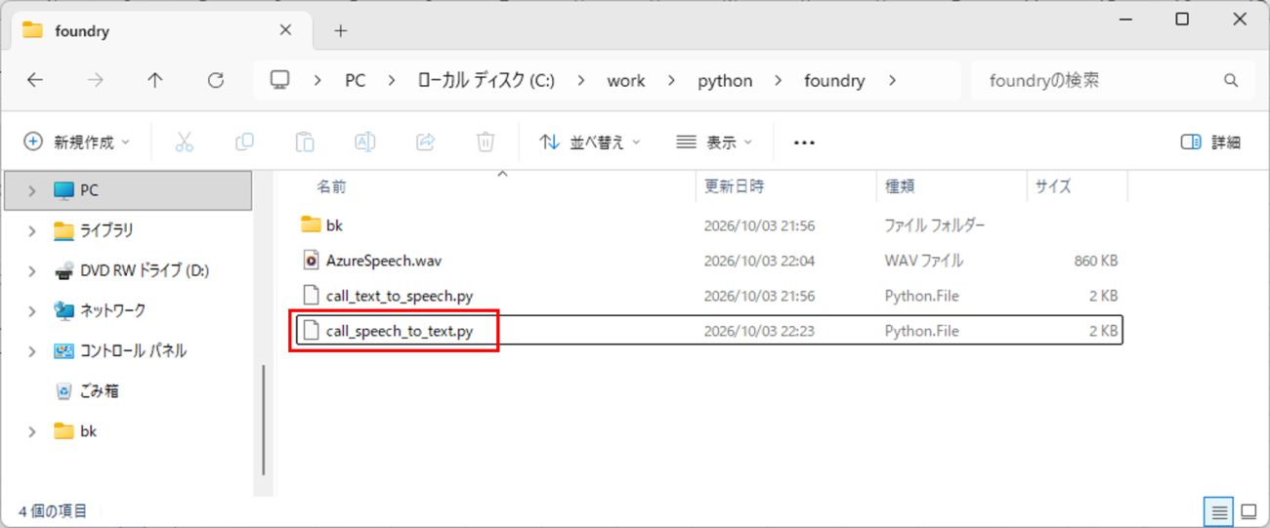Screen dimensions: 1270x528
Task: Select call_text_to_speech.py file icon
Action: tap(311, 296)
